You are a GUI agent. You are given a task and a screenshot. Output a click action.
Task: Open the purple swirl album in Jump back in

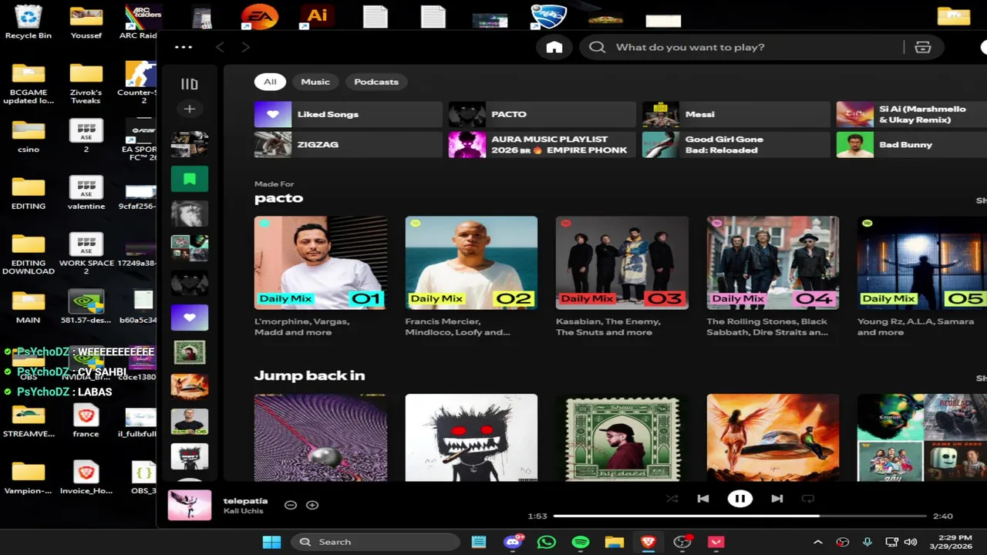321,438
